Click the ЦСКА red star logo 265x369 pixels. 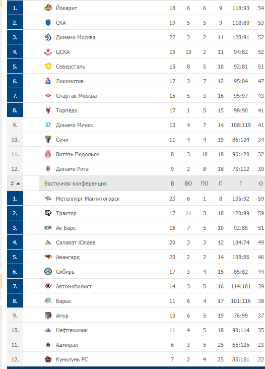(48, 52)
